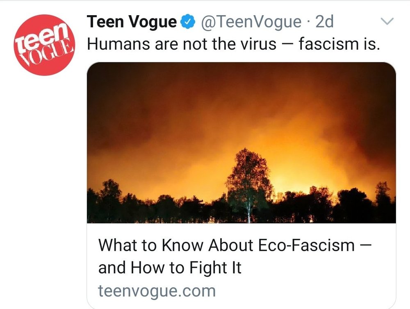Open the wildfire preview image
Viewport: 410px width, 309px height.
coord(241,142)
